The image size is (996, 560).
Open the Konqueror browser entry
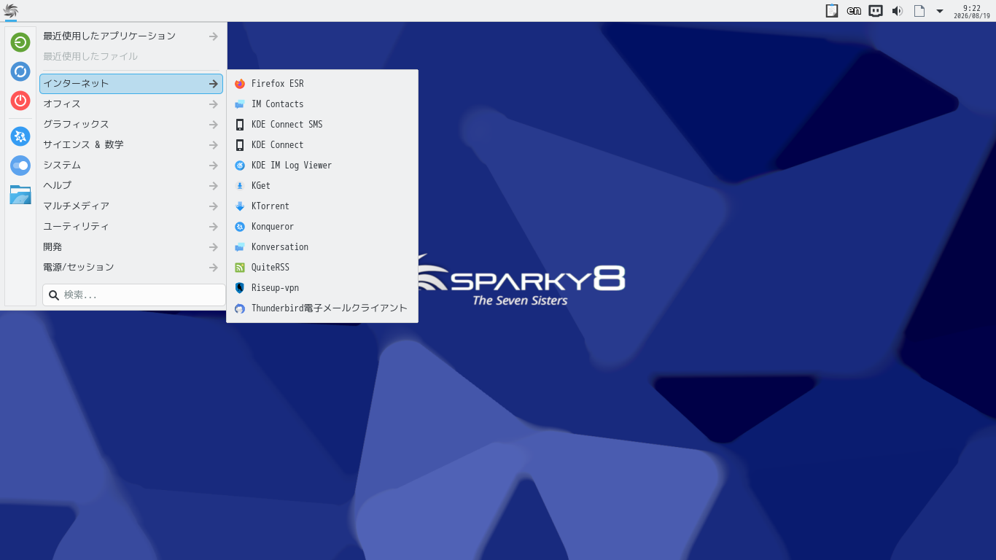coord(322,227)
